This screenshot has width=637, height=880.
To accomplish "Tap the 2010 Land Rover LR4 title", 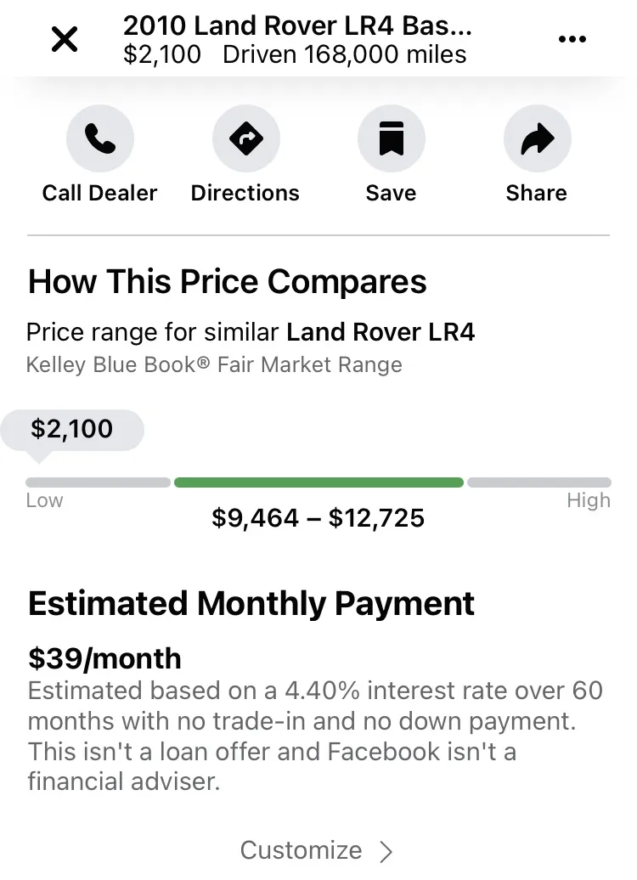I will point(297,25).
